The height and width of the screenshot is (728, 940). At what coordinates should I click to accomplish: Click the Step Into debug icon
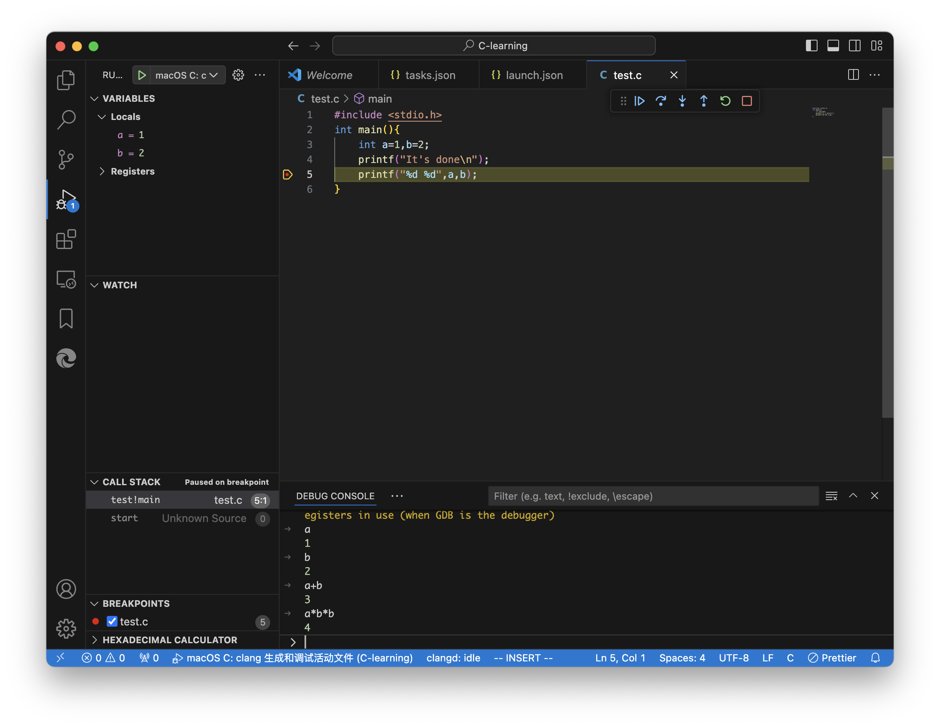pyautogui.click(x=682, y=101)
